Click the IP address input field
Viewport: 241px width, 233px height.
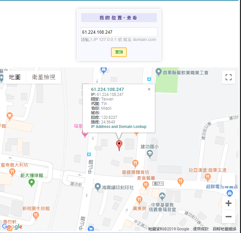click(119, 32)
